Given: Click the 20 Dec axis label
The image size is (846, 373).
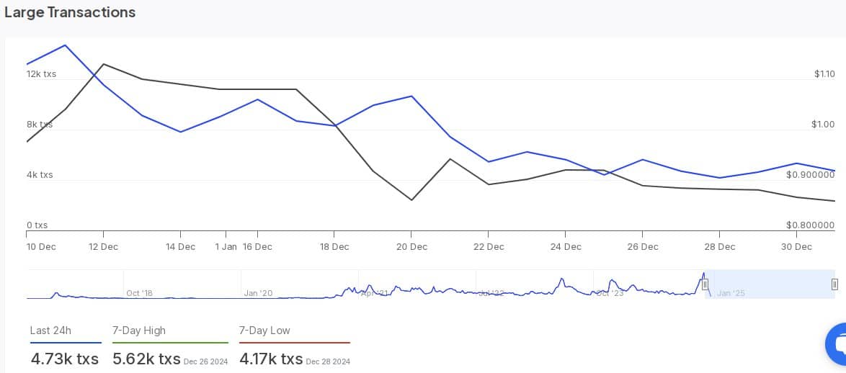Looking at the screenshot, I should (411, 246).
